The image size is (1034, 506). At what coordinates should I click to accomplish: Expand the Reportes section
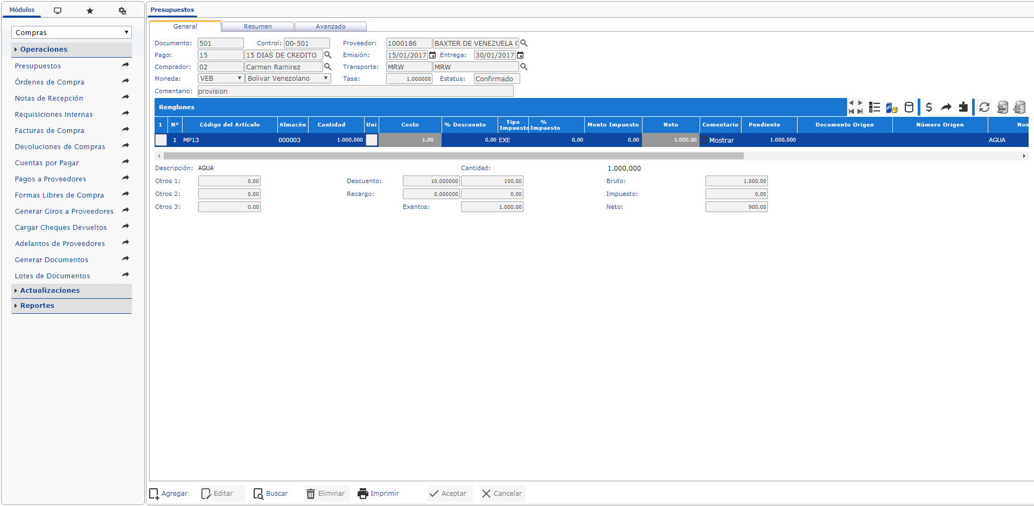point(37,305)
